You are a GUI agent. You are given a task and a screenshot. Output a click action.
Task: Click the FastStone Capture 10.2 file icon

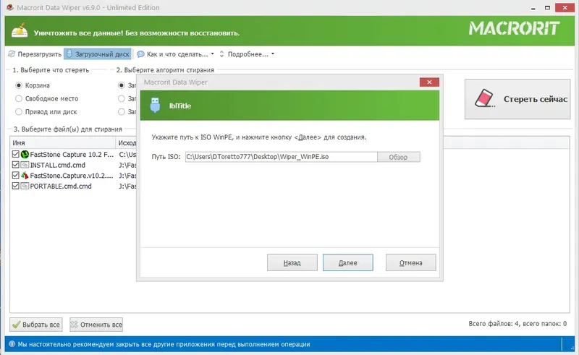coord(25,154)
